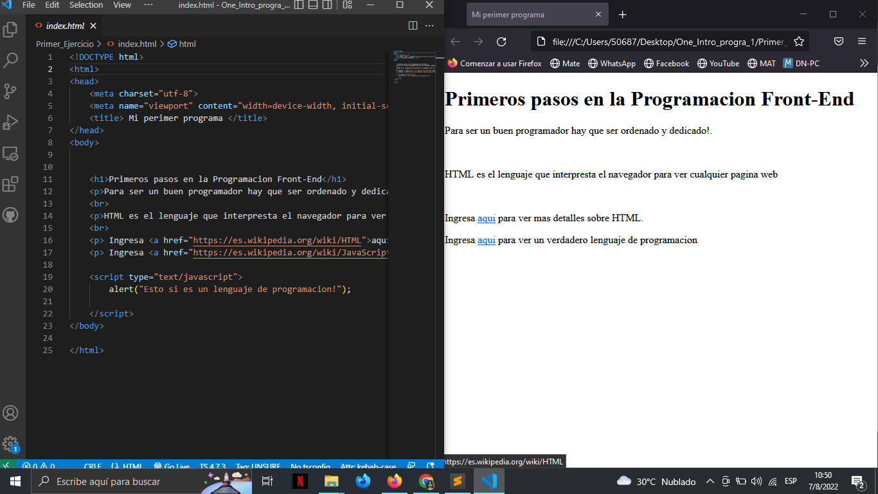The width and height of the screenshot is (878, 494).
Task: Start Go Live server
Action: coord(172,466)
